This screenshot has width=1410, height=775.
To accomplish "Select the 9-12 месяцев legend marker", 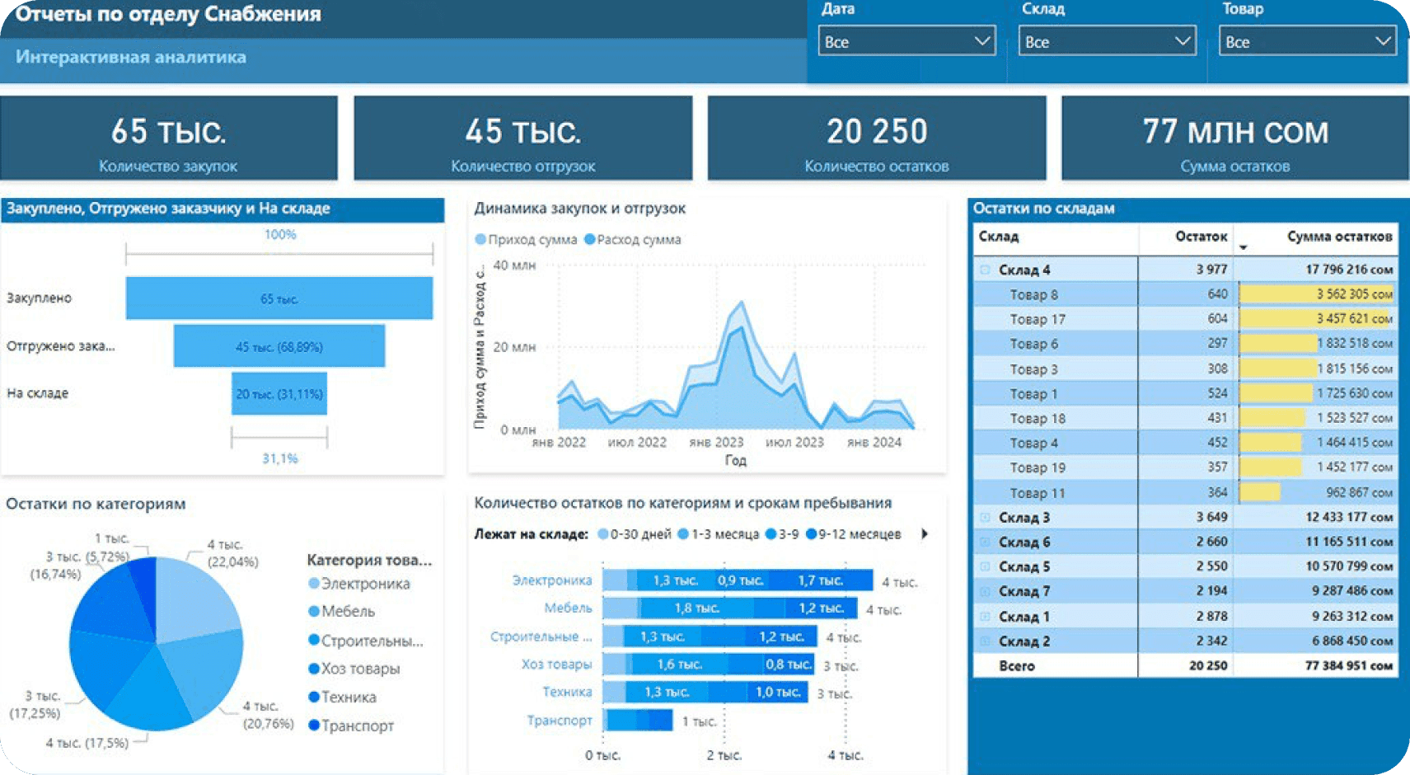I will point(811,534).
